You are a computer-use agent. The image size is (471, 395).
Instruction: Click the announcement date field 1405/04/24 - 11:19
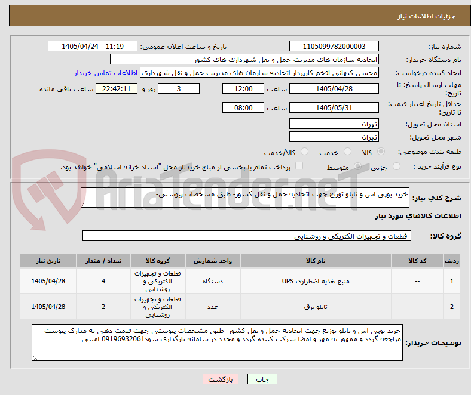[x=93, y=46]
